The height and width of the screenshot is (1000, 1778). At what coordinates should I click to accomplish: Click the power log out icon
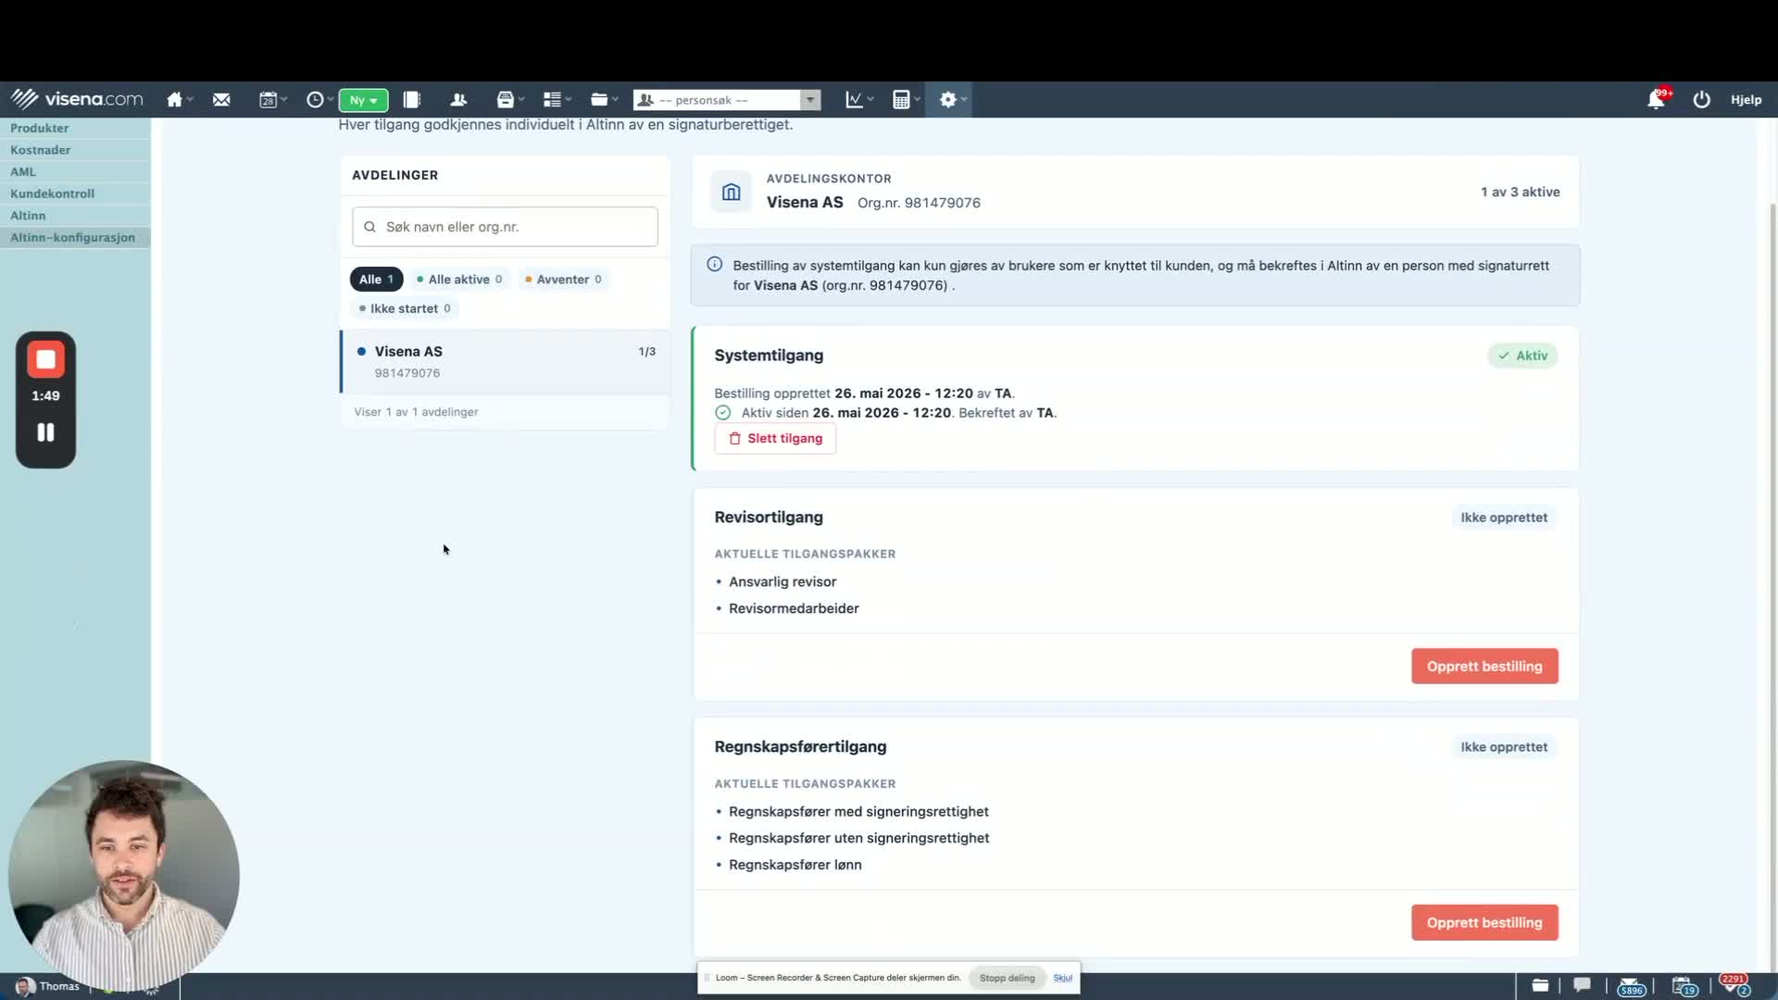point(1702,99)
